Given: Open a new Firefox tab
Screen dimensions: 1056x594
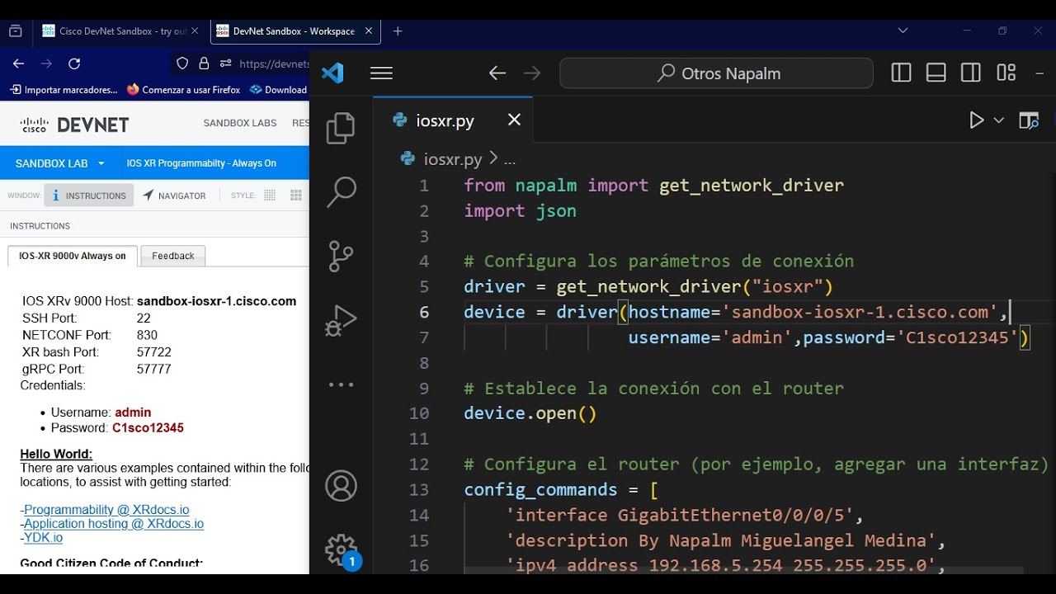Looking at the screenshot, I should [398, 31].
